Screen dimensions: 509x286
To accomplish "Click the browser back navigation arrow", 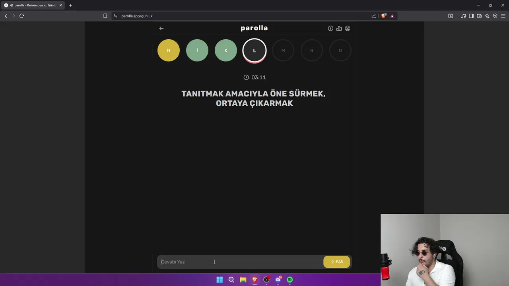I will [6, 16].
